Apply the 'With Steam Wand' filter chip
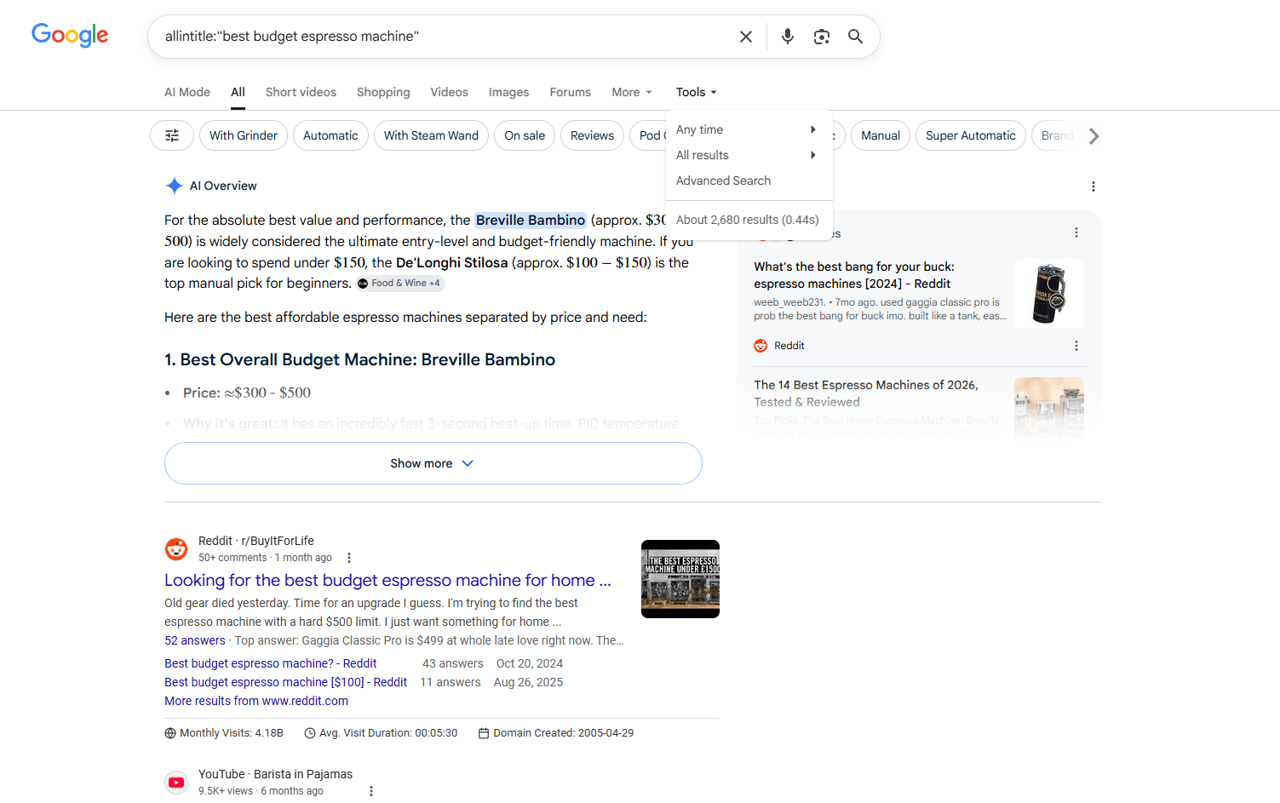 431,135
